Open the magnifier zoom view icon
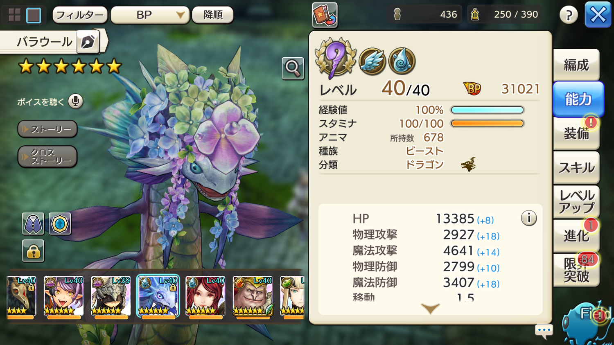This screenshot has height=345, width=614. 293,68
